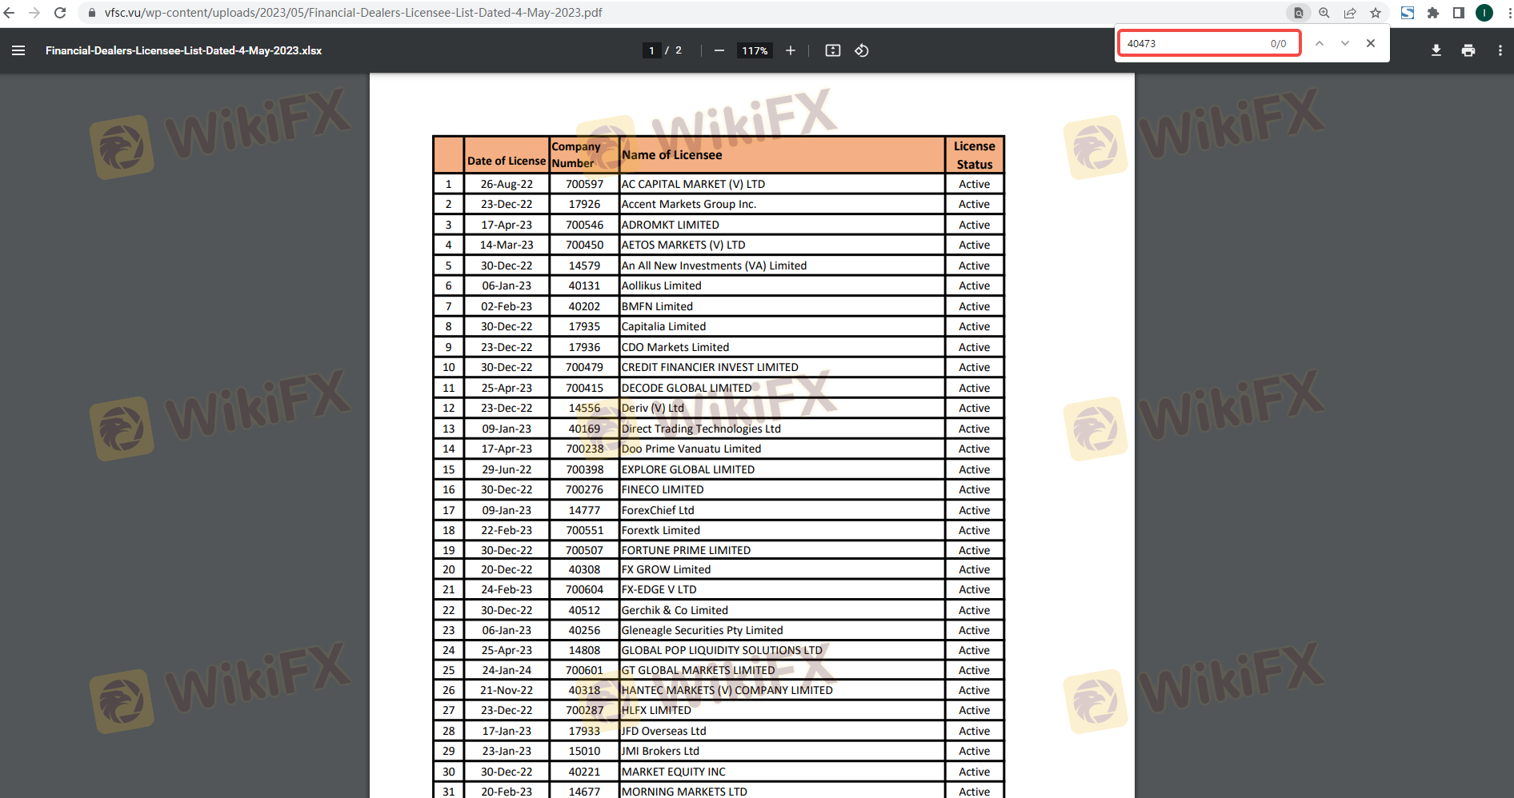The width and height of the screenshot is (1514, 798).
Task: Zoom in on the PDF
Action: point(791,50)
